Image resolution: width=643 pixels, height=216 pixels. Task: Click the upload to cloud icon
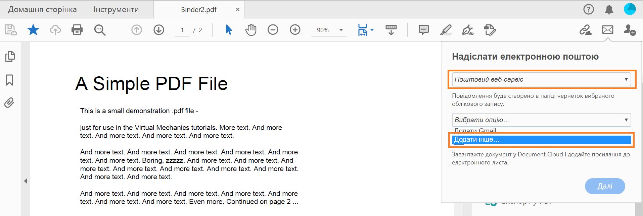click(x=55, y=30)
